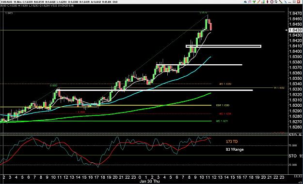Maximize the chart window
This screenshot has height=184, width=303.
click(x=294, y=2)
